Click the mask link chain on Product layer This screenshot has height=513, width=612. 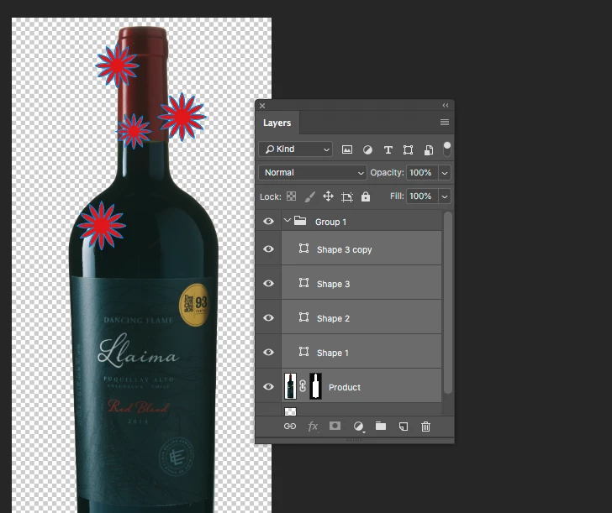pos(303,386)
